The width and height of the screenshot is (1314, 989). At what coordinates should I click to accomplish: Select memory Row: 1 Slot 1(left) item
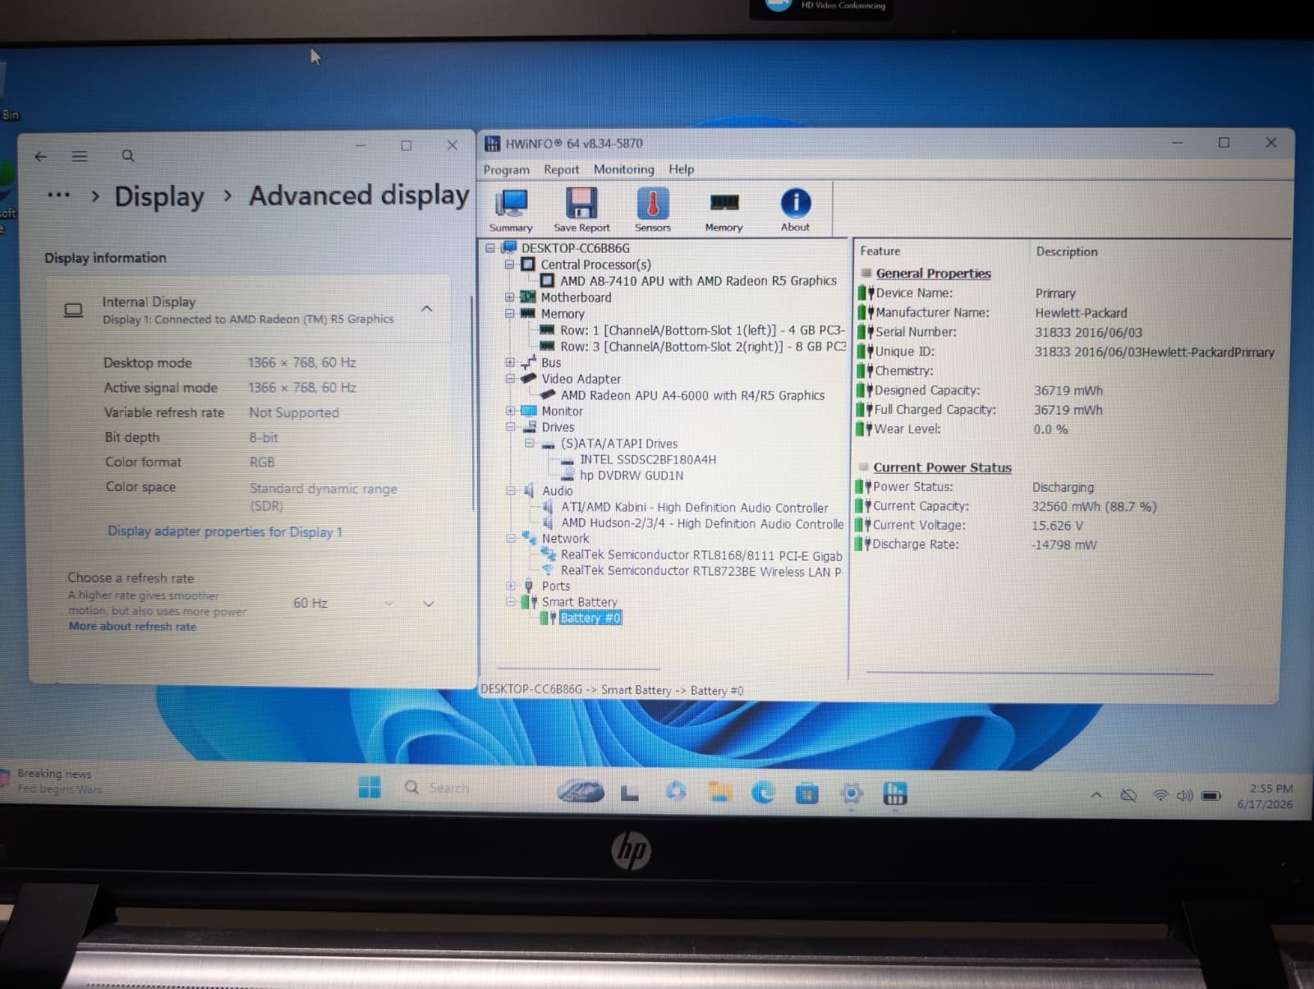(702, 330)
